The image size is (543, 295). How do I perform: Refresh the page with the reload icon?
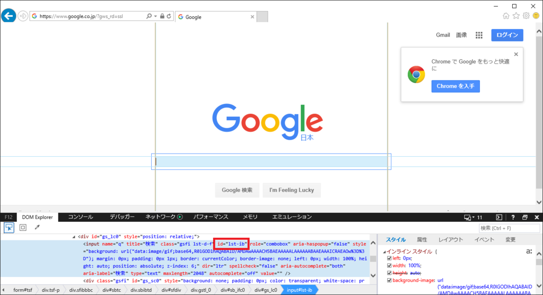169,16
